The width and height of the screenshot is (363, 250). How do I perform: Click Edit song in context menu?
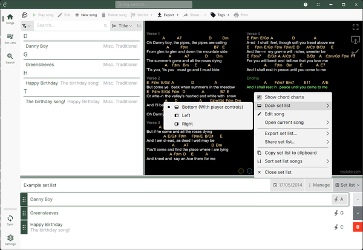pos(293,114)
